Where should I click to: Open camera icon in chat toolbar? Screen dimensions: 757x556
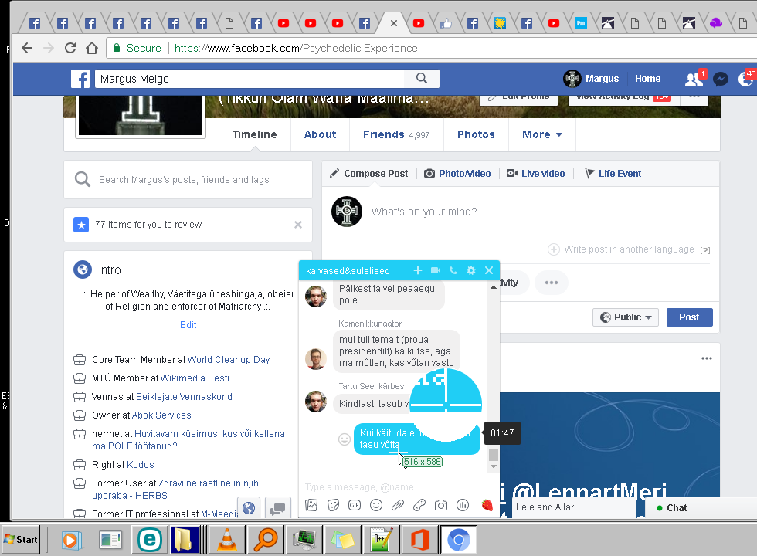pos(441,505)
